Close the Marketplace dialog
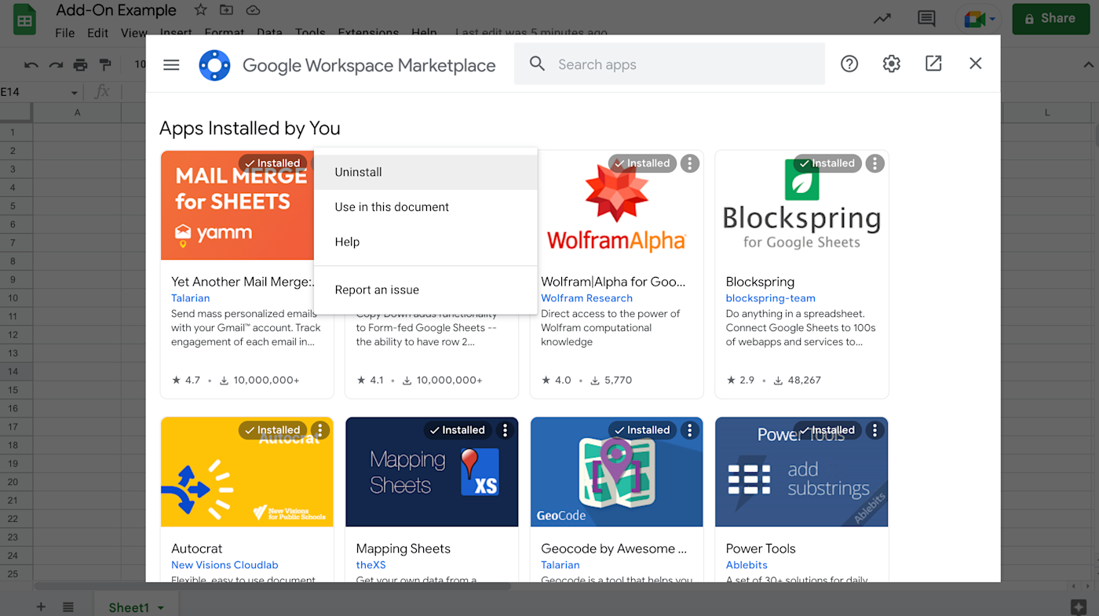This screenshot has height=616, width=1099. [976, 64]
